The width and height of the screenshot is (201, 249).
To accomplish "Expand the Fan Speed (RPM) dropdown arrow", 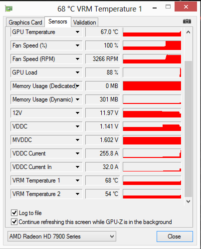I will (x=77, y=59).
